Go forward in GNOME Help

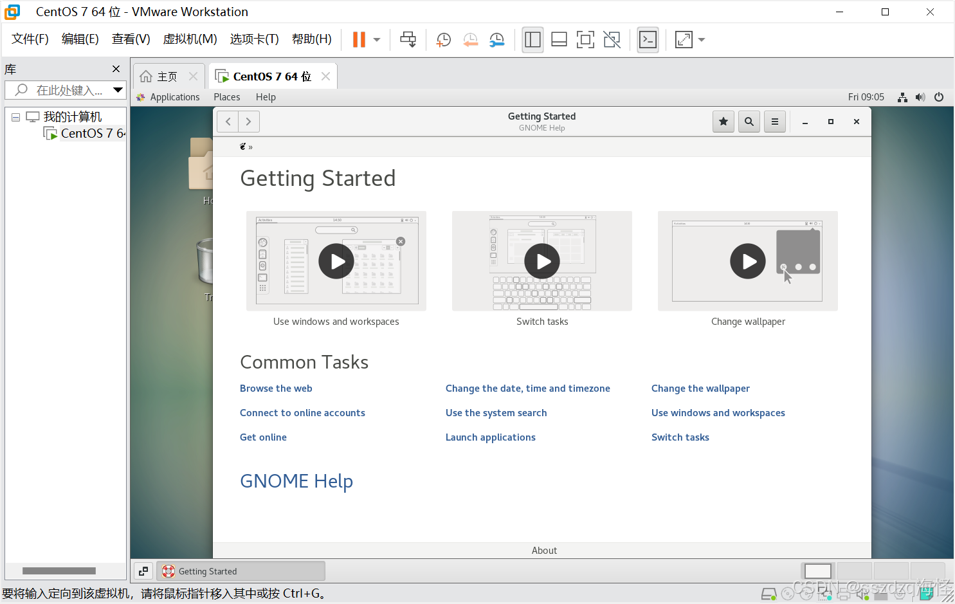pos(249,122)
